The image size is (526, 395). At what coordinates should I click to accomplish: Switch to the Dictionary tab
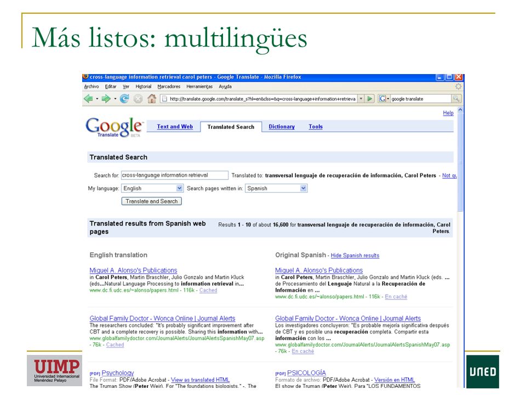click(282, 127)
